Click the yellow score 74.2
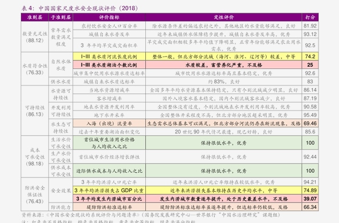 coord(310,56)
